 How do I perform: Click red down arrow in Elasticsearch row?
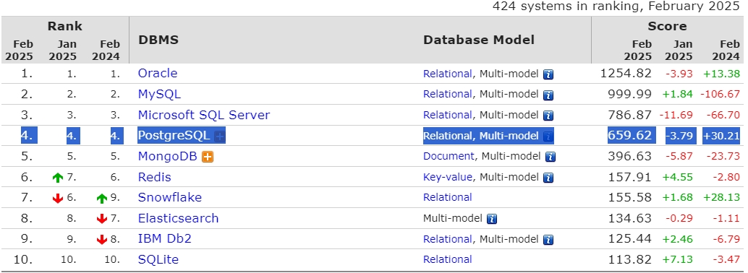coord(101,219)
